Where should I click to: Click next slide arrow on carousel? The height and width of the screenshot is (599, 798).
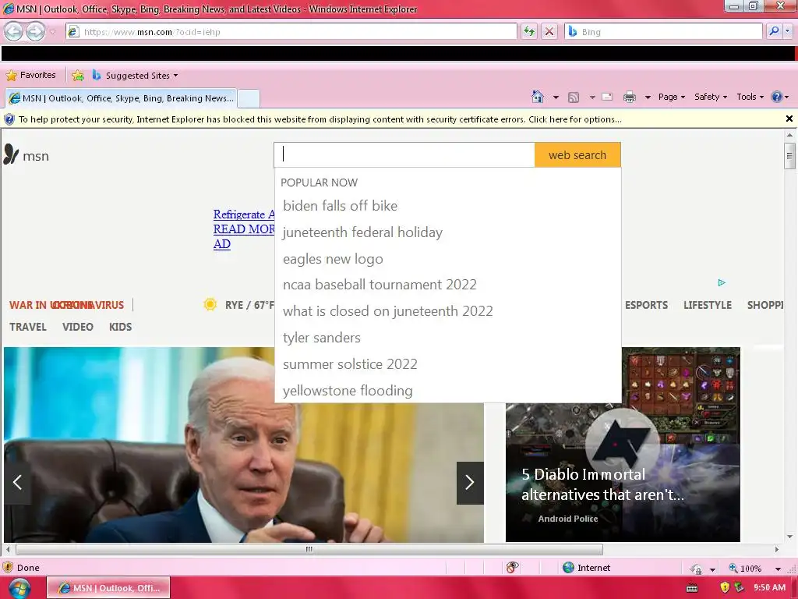[x=470, y=482]
